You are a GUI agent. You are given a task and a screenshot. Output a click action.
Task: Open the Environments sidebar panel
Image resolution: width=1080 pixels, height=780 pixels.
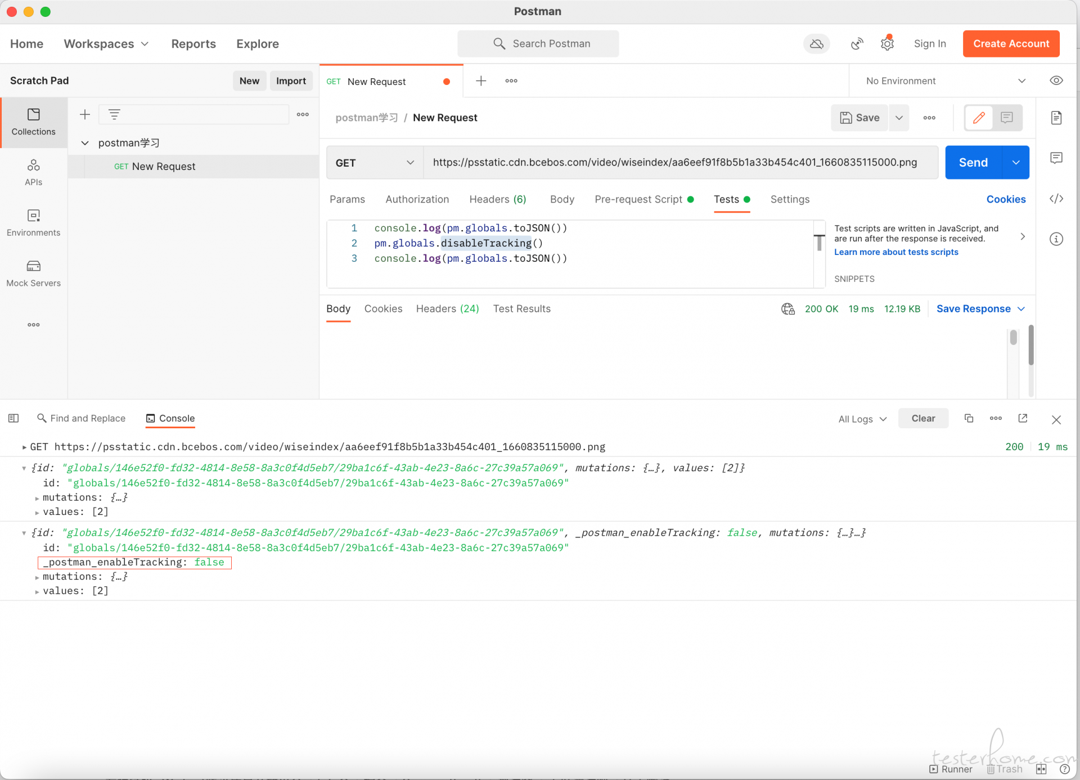34,223
